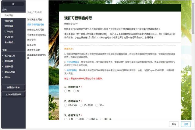The width and height of the screenshot is (195, 130).
Task: Select the 微信粉丝有奖问答 template
Action: click(36, 30)
